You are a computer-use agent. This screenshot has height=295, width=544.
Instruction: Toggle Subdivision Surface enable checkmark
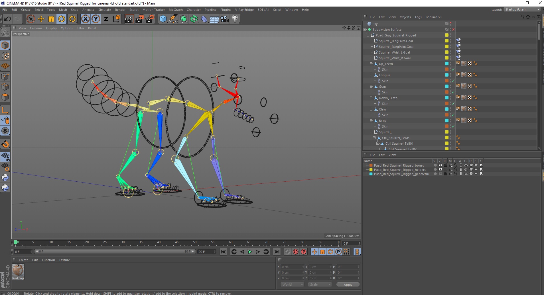point(453,30)
